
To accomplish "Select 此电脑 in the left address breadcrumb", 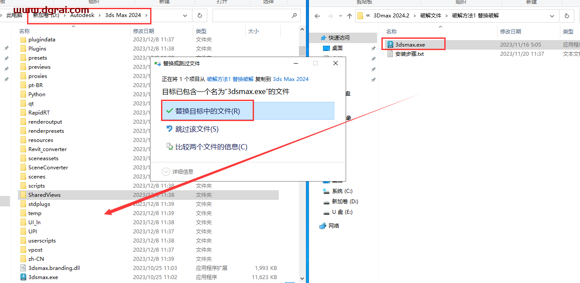I will [x=14, y=15].
